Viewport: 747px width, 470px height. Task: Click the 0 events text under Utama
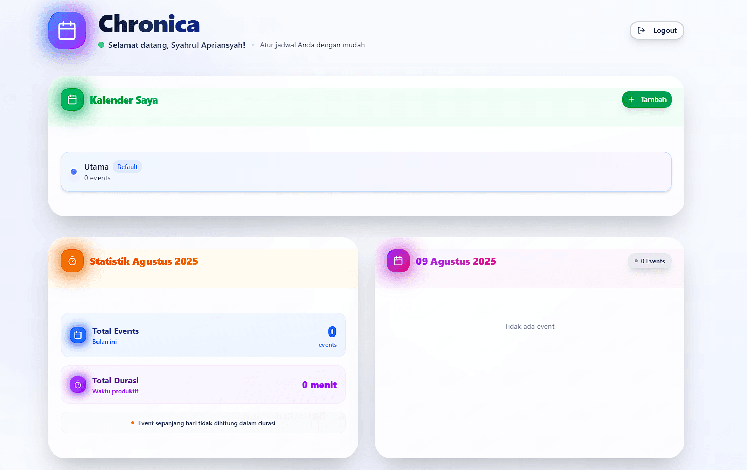pyautogui.click(x=98, y=178)
